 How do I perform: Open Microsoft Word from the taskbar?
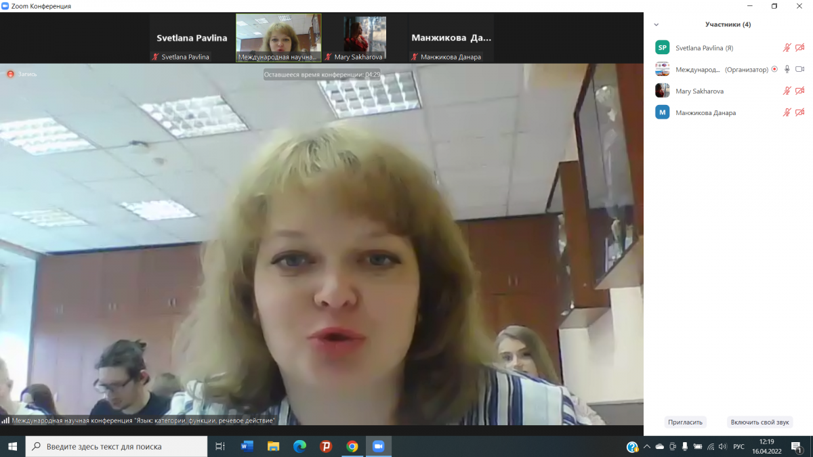click(247, 446)
